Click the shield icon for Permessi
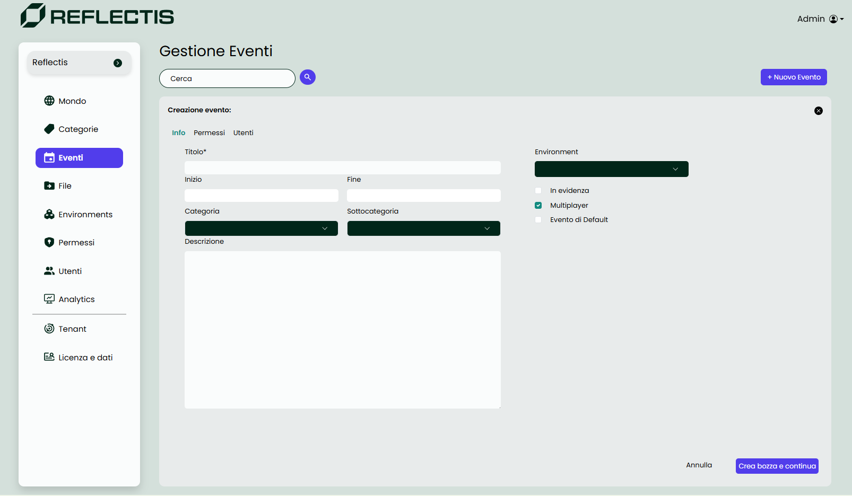852x496 pixels. (x=49, y=242)
